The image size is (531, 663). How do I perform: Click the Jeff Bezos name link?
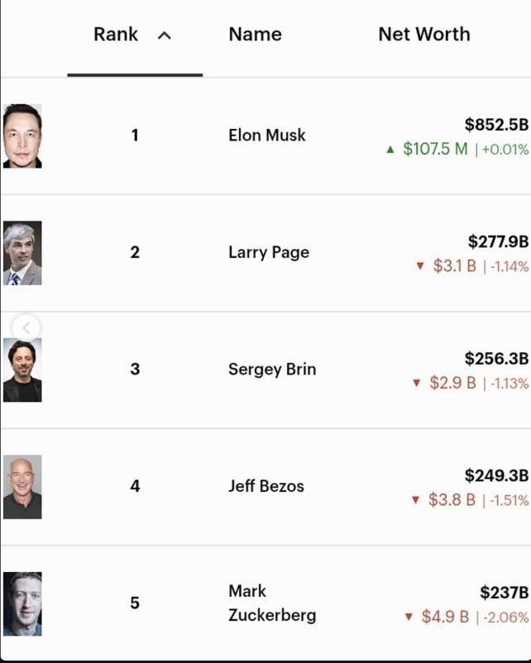[265, 486]
